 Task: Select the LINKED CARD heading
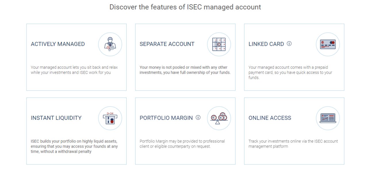pyautogui.click(x=266, y=44)
